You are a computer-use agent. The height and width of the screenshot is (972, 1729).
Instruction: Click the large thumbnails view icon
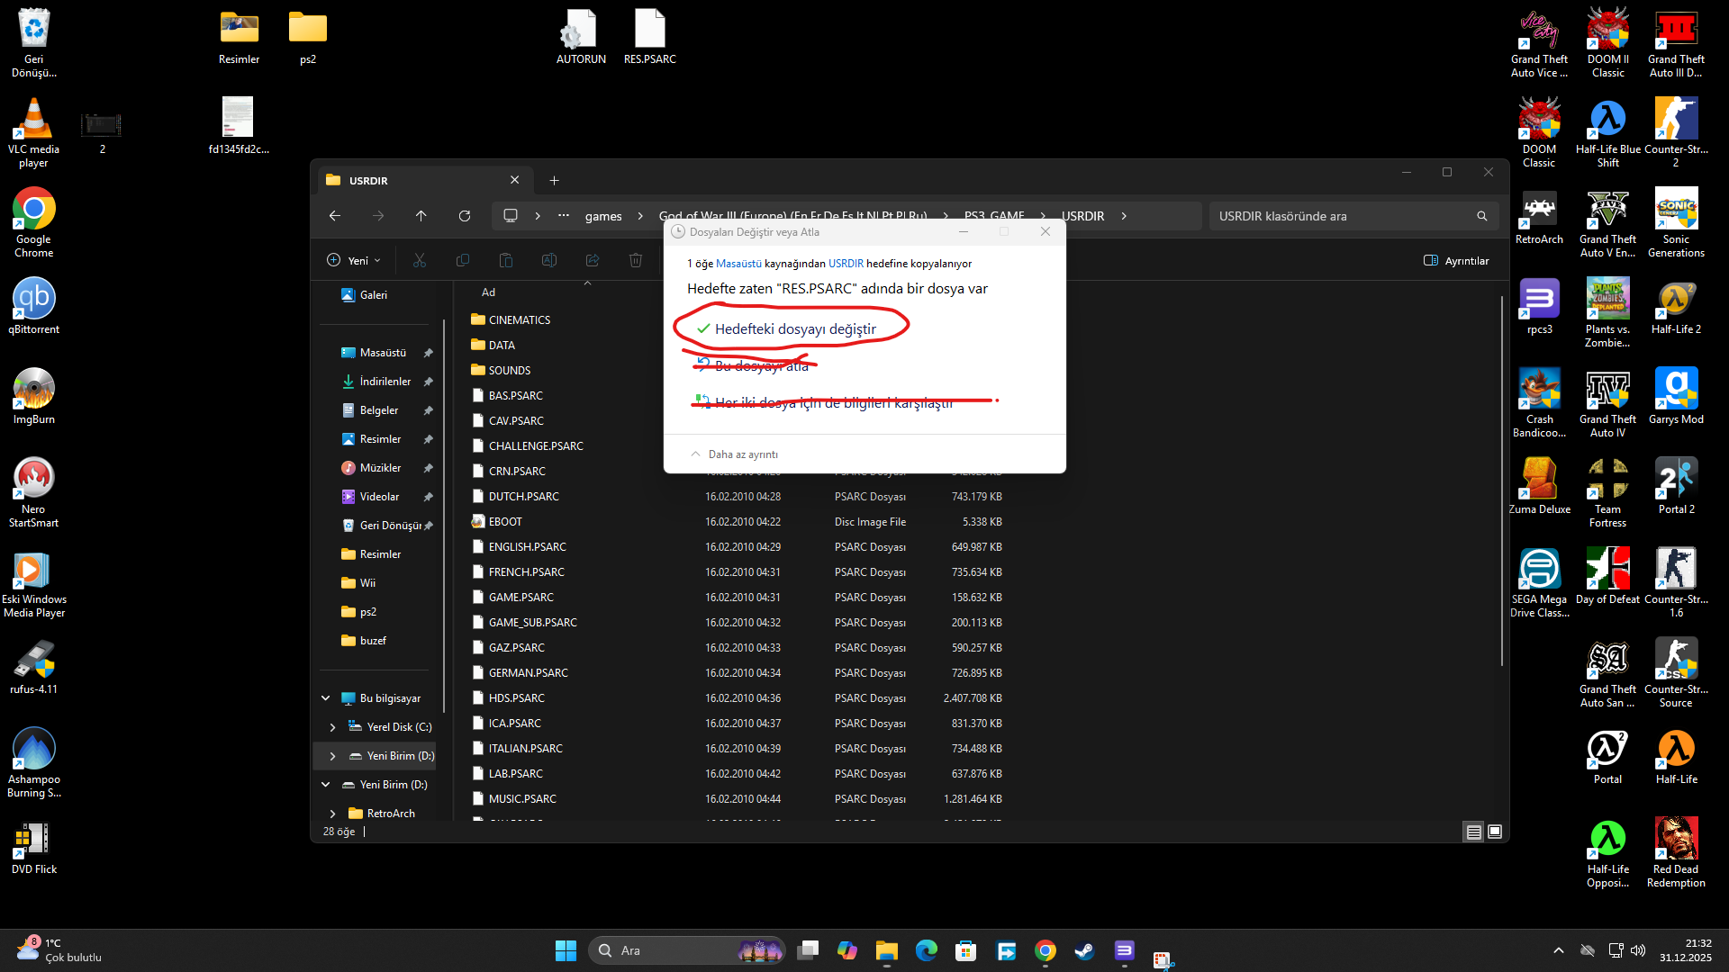pyautogui.click(x=1495, y=832)
